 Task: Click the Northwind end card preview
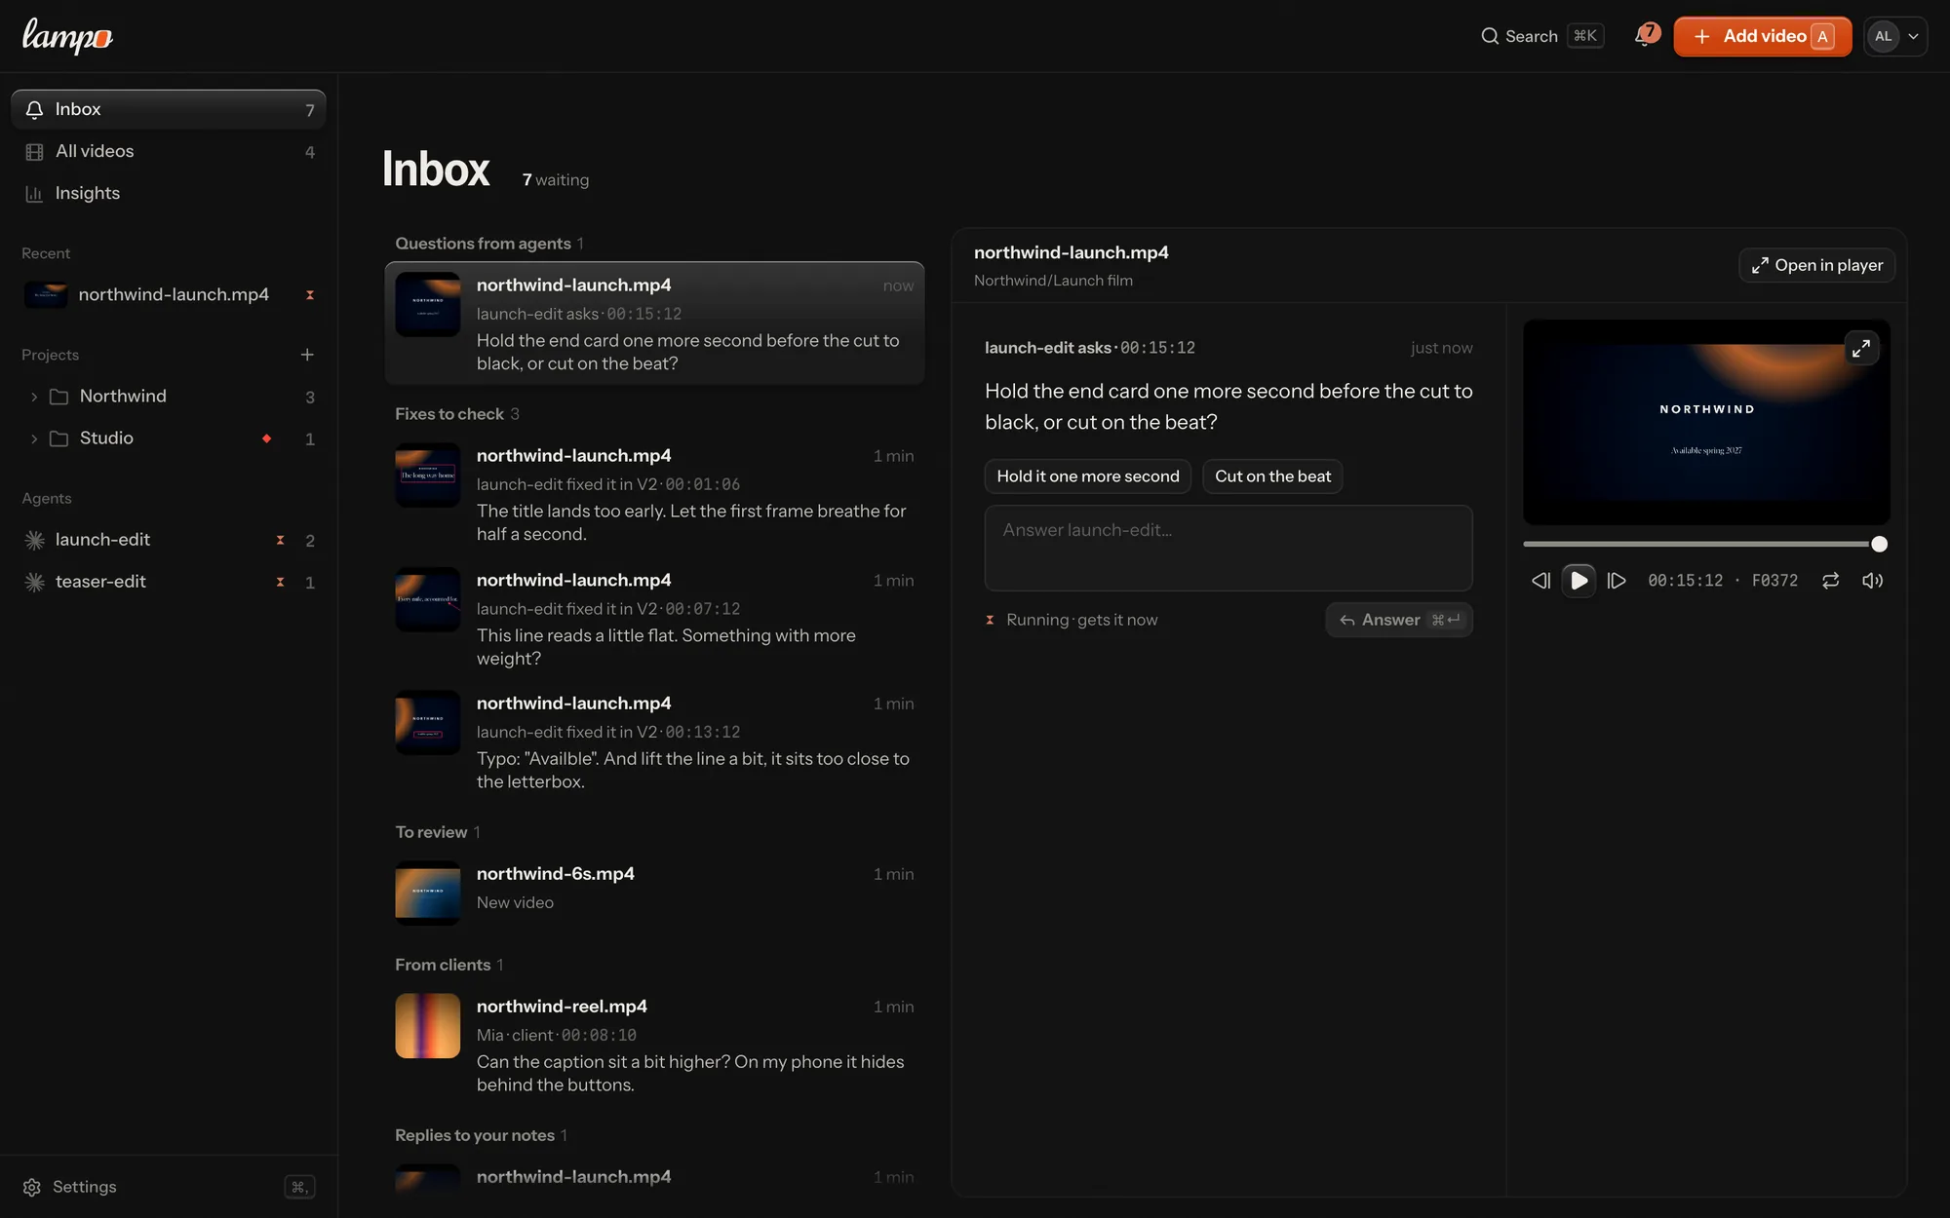(1706, 422)
